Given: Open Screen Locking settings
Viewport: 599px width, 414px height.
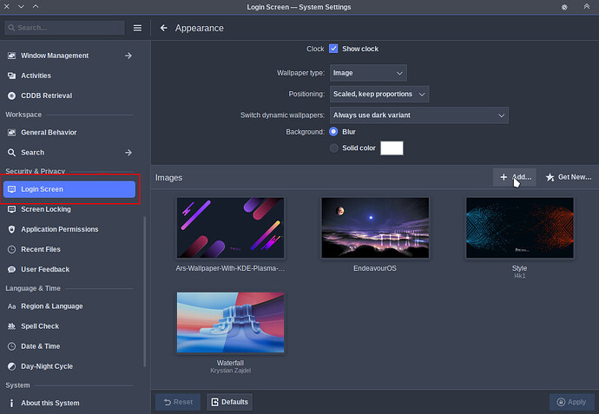Looking at the screenshot, I should tap(69, 209).
